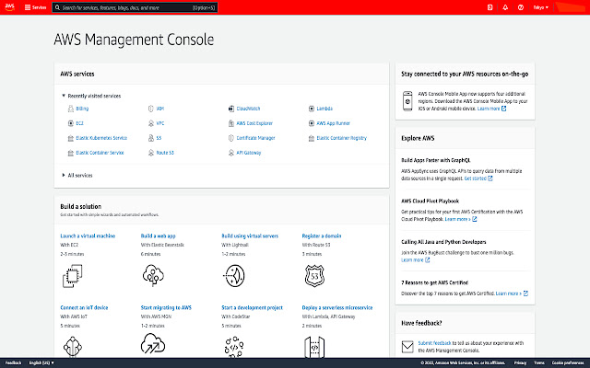Click the CloudWatch service icon
This screenshot has width=590, height=368.
pos(229,108)
